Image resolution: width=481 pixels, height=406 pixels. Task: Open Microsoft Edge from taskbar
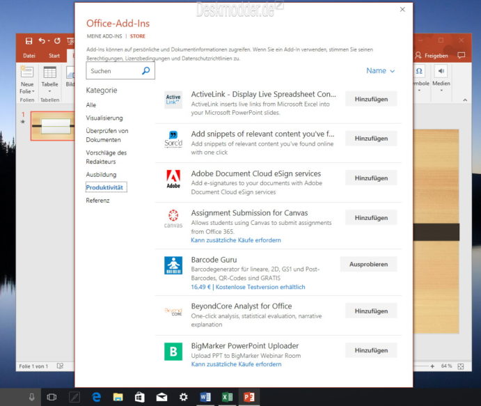pyautogui.click(x=96, y=397)
